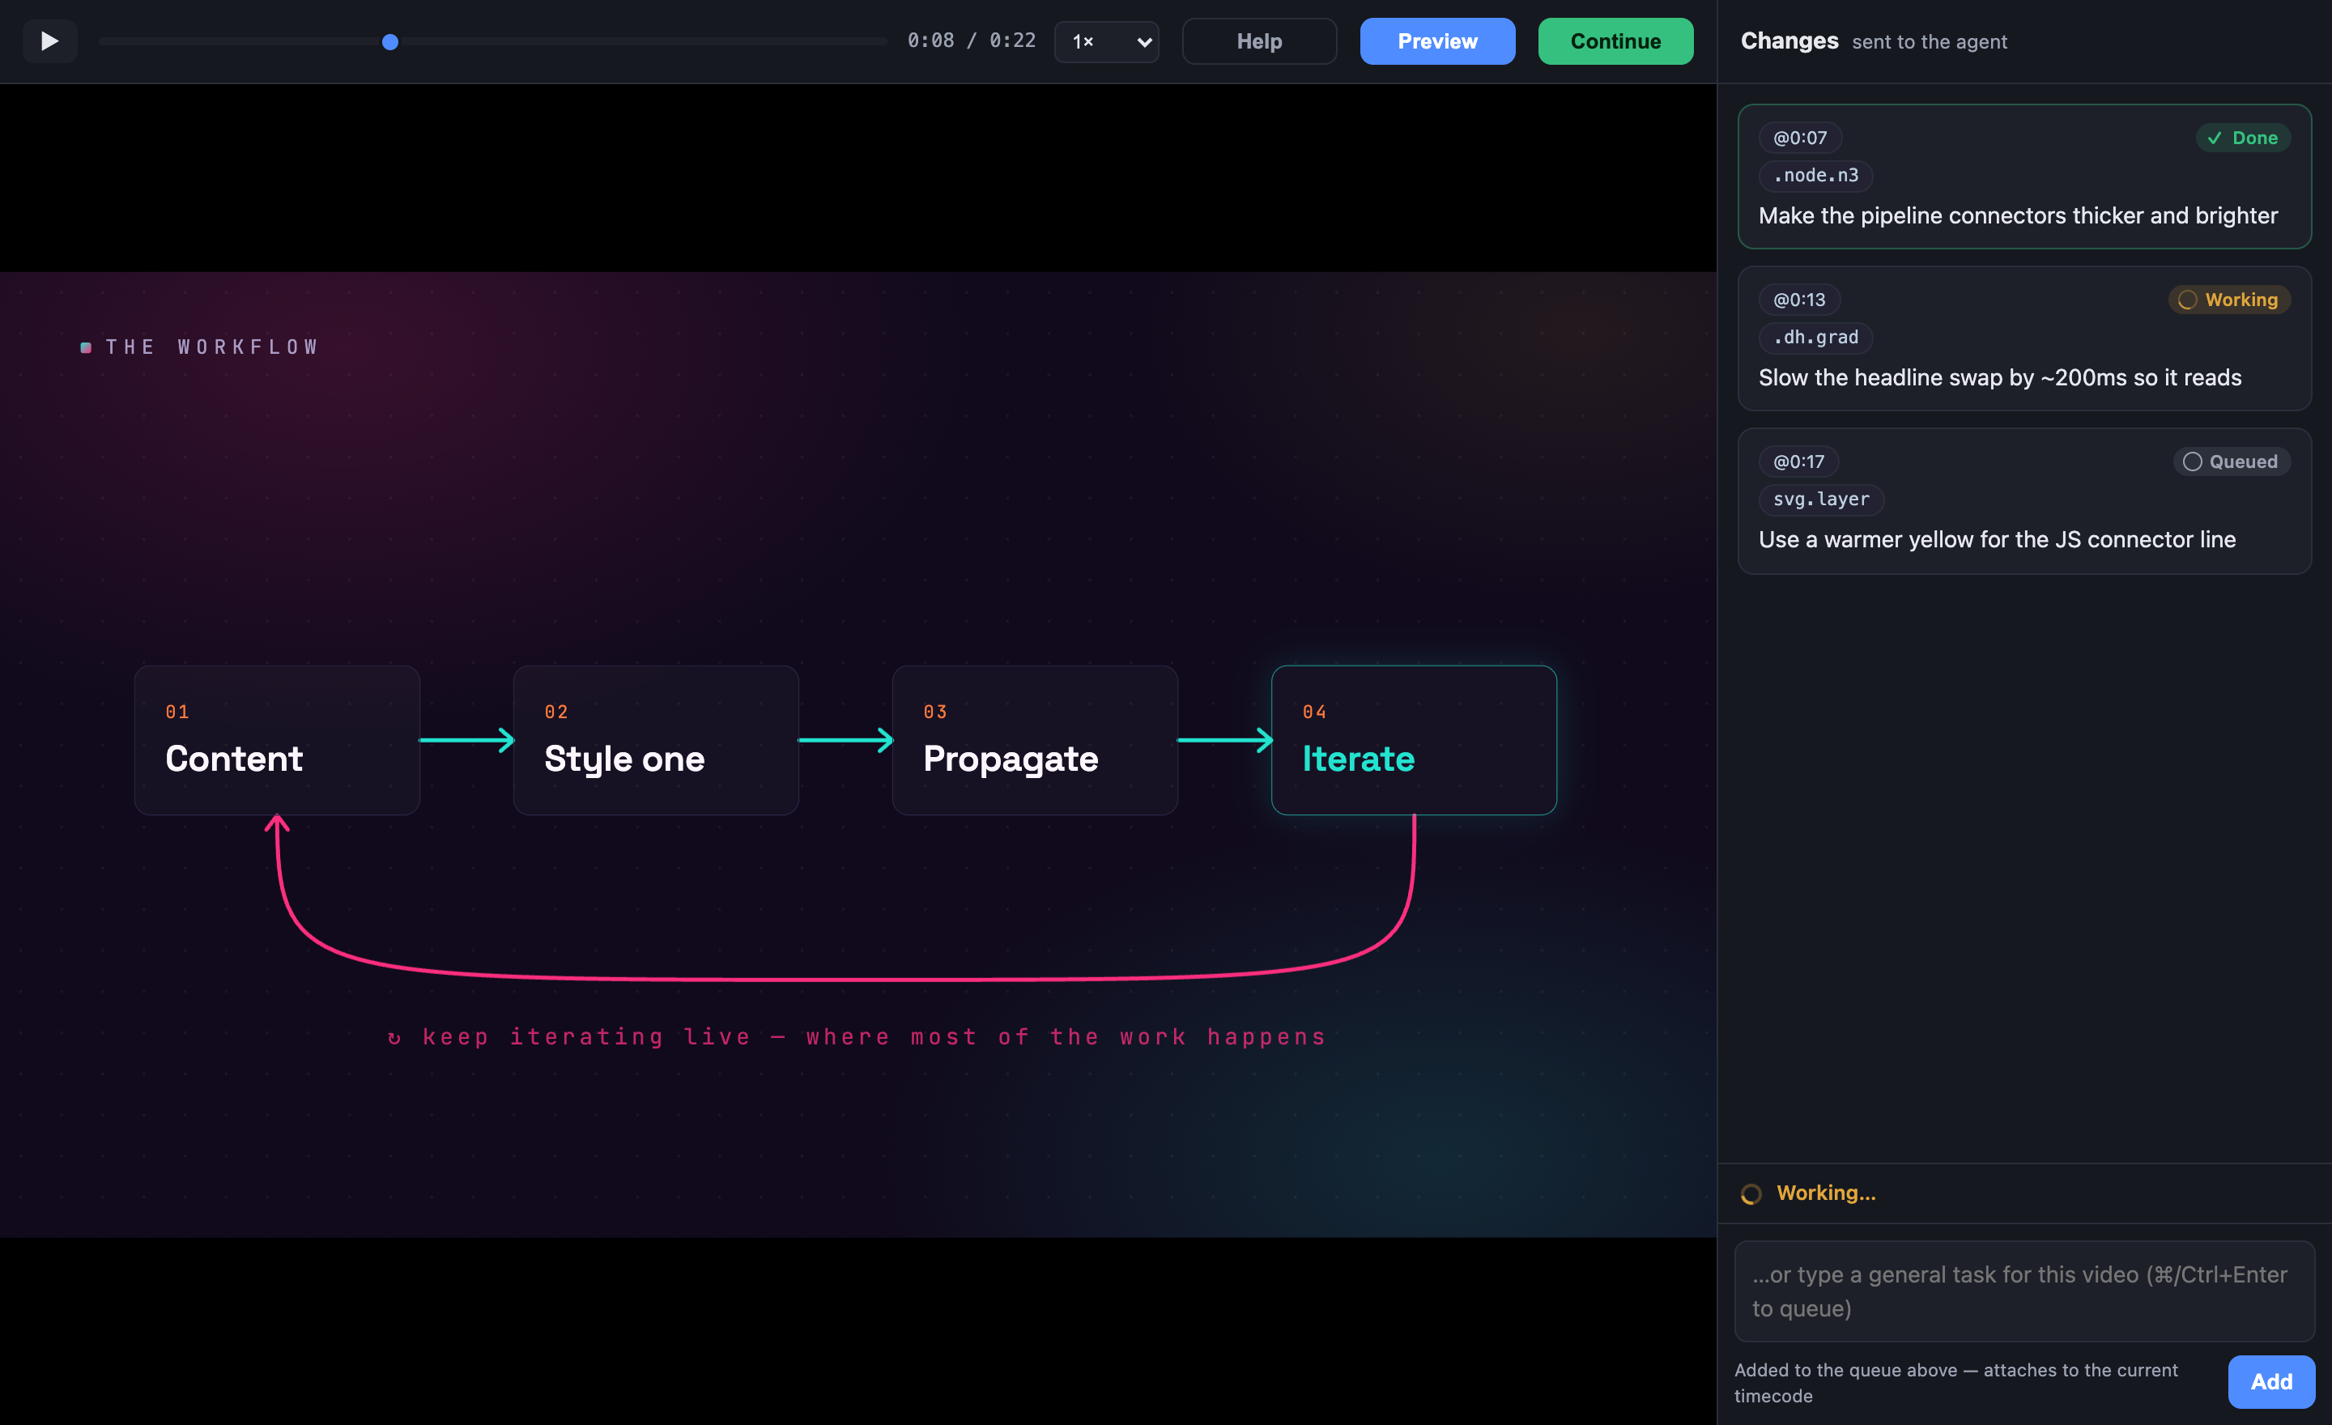Click the green Continue button
Screen dimensions: 2332x1425
click(1615, 41)
